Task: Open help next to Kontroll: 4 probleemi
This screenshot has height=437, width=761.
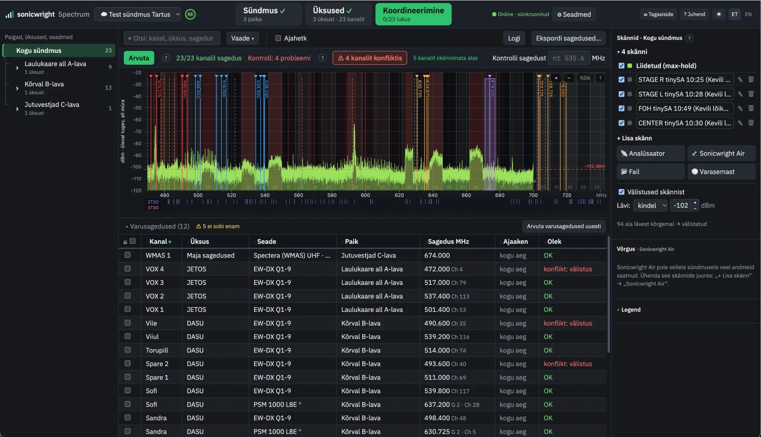Action: pyautogui.click(x=322, y=58)
